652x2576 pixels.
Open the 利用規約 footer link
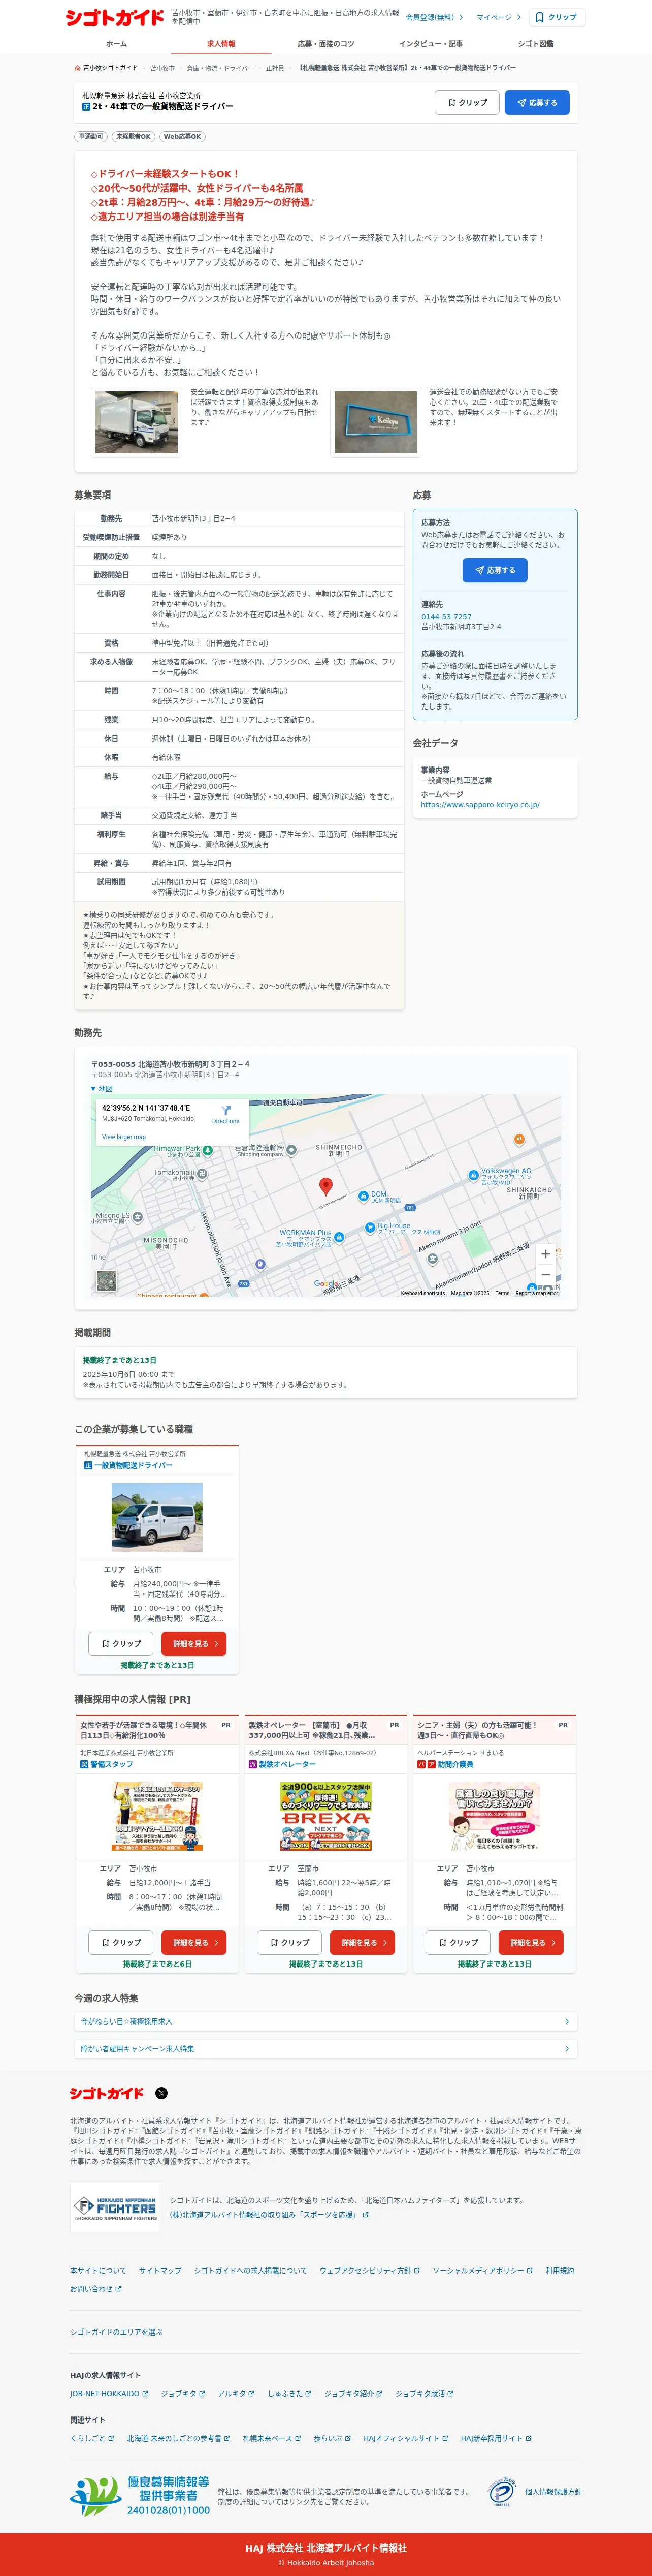tap(559, 2271)
